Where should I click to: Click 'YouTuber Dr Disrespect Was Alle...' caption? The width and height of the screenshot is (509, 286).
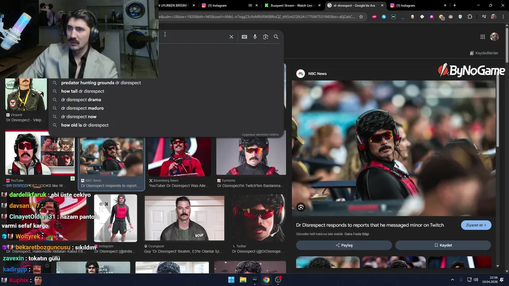[179, 186]
